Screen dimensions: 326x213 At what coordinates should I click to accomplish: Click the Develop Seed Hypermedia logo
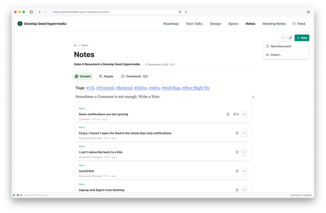pos(20,24)
